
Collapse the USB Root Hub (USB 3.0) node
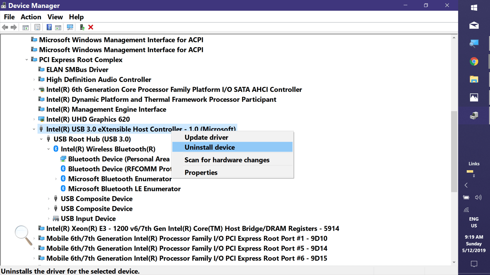[x=41, y=139]
